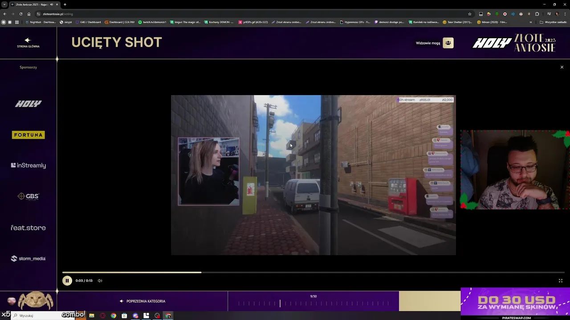Open the Kochany DEMON bookmark
Screen dimensions: 570x320
(219, 22)
